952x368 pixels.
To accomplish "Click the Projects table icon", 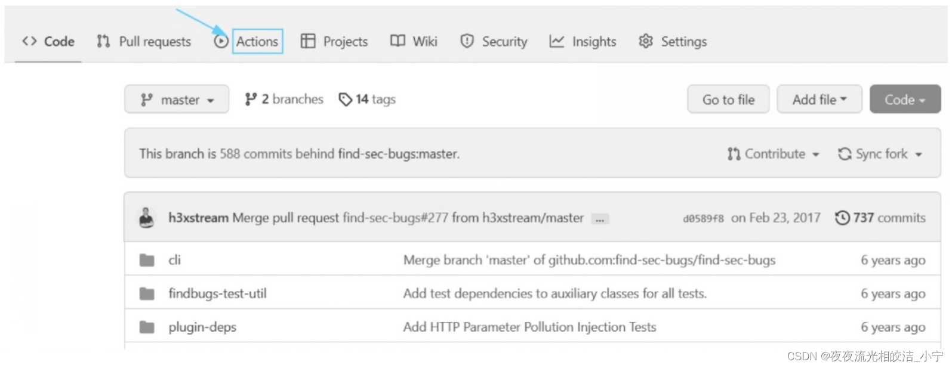I will (x=308, y=41).
